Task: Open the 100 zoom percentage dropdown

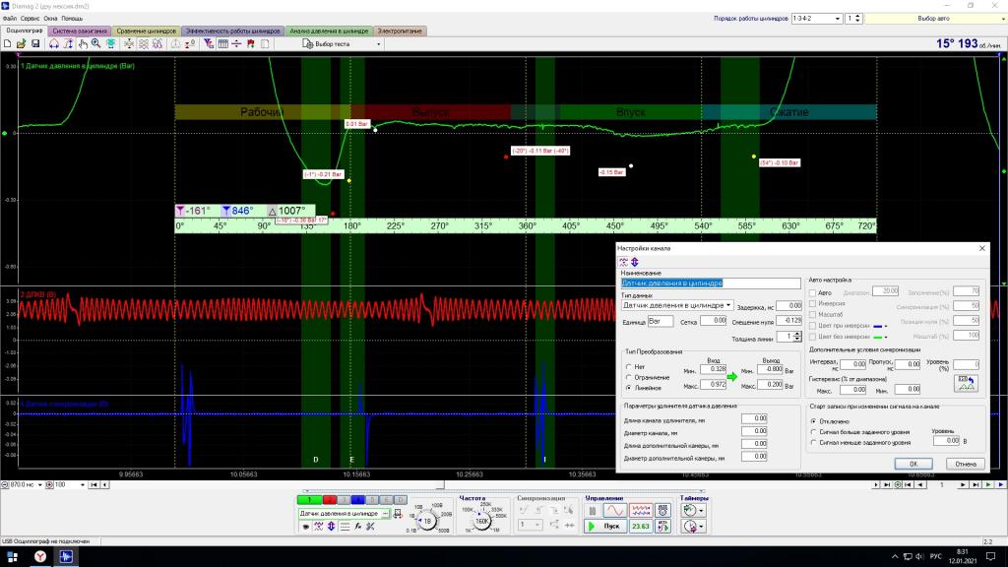Action: click(83, 484)
